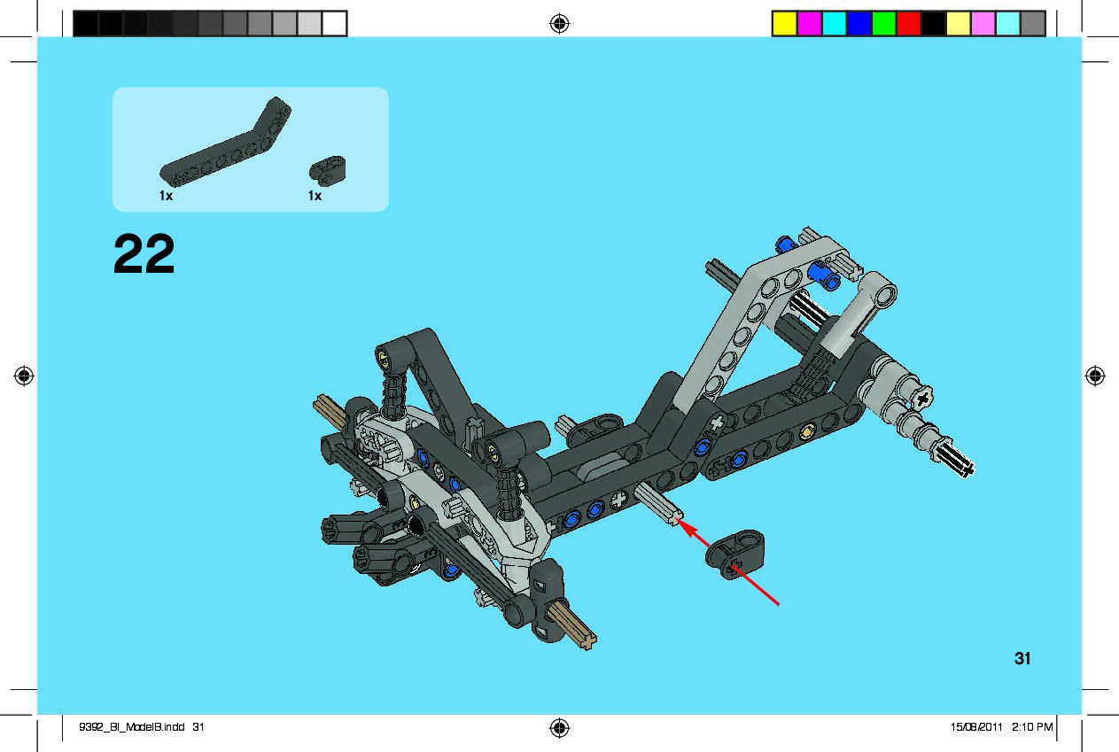The height and width of the screenshot is (752, 1119).
Task: Select the bent liftarm in the parts box
Action: 228,145
